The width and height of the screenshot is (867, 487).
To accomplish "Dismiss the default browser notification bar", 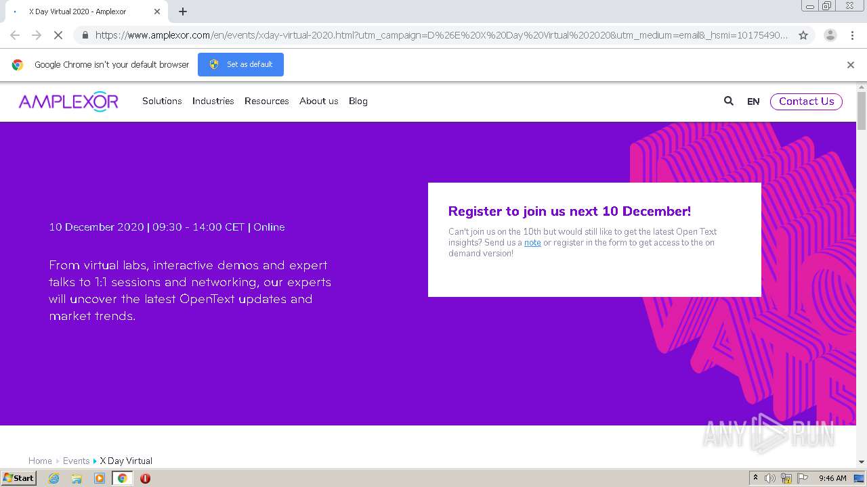I will click(851, 65).
